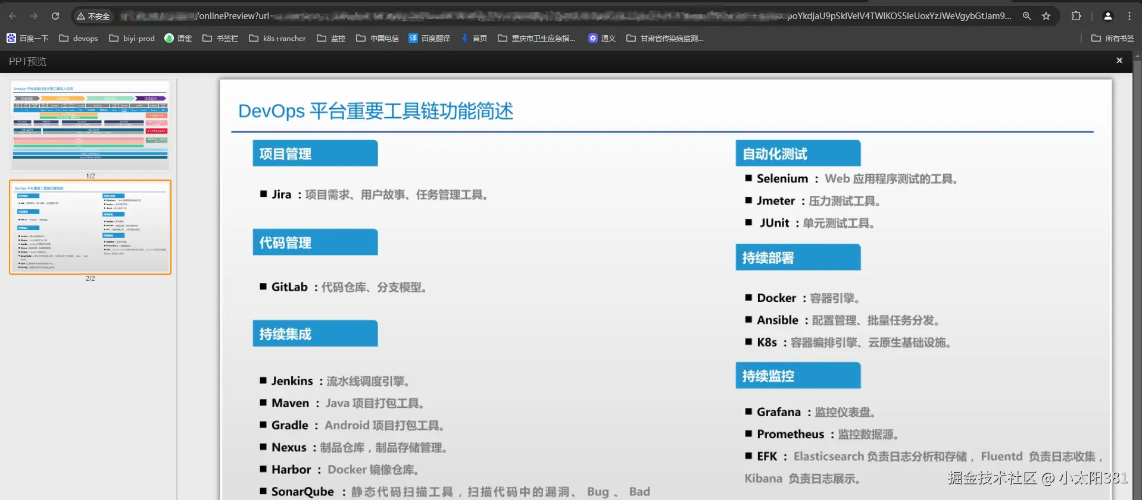Select slide thumbnail 1/2

coord(91,126)
